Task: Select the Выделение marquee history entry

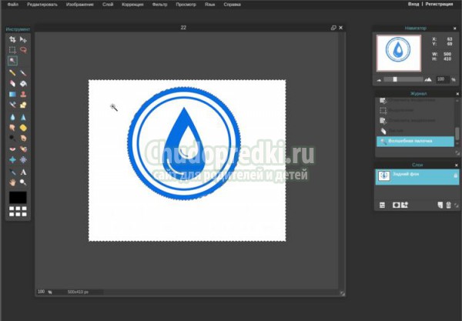Action: (415, 110)
